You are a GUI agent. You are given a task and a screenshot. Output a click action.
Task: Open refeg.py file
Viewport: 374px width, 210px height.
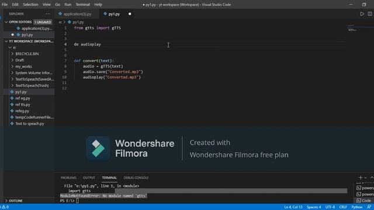click(22, 111)
